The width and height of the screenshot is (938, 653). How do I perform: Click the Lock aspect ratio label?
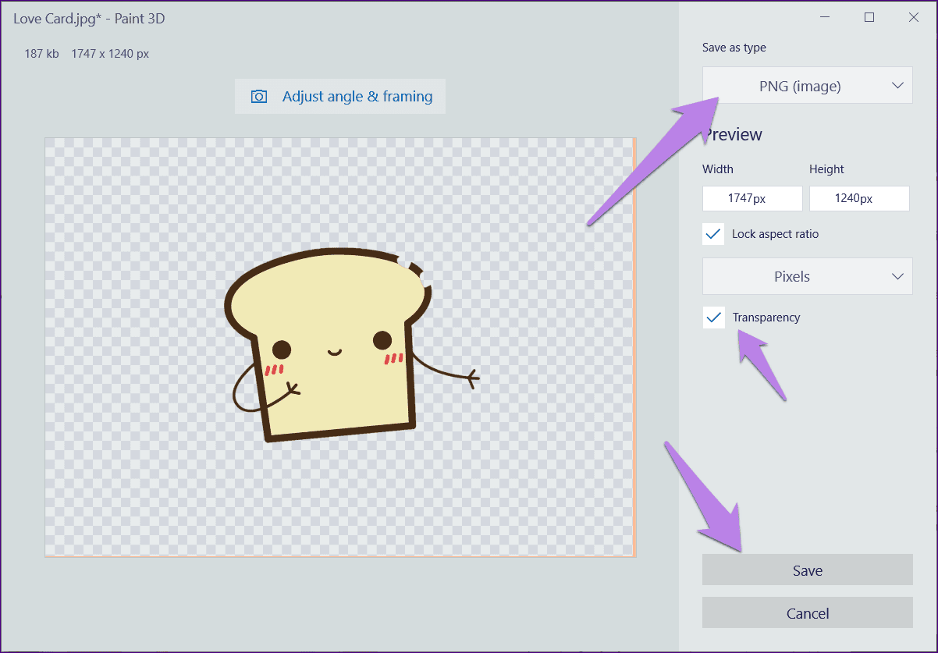(x=775, y=234)
